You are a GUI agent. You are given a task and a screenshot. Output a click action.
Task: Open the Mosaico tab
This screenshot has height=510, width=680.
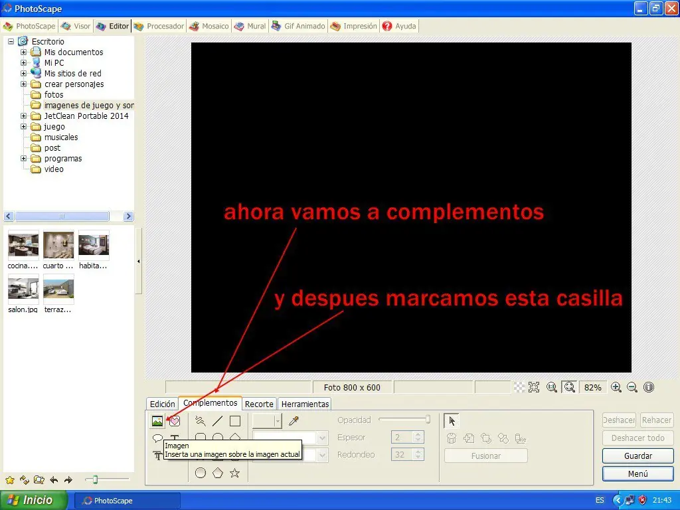click(209, 26)
